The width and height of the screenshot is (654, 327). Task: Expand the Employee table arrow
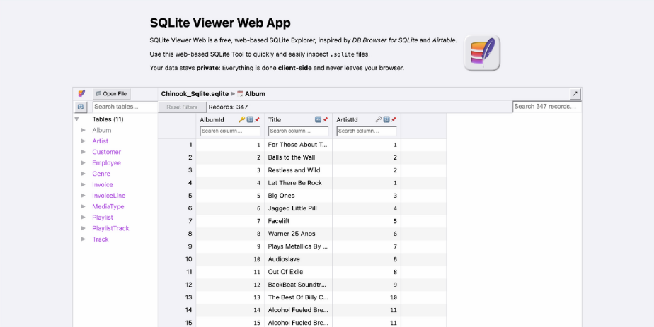(84, 162)
